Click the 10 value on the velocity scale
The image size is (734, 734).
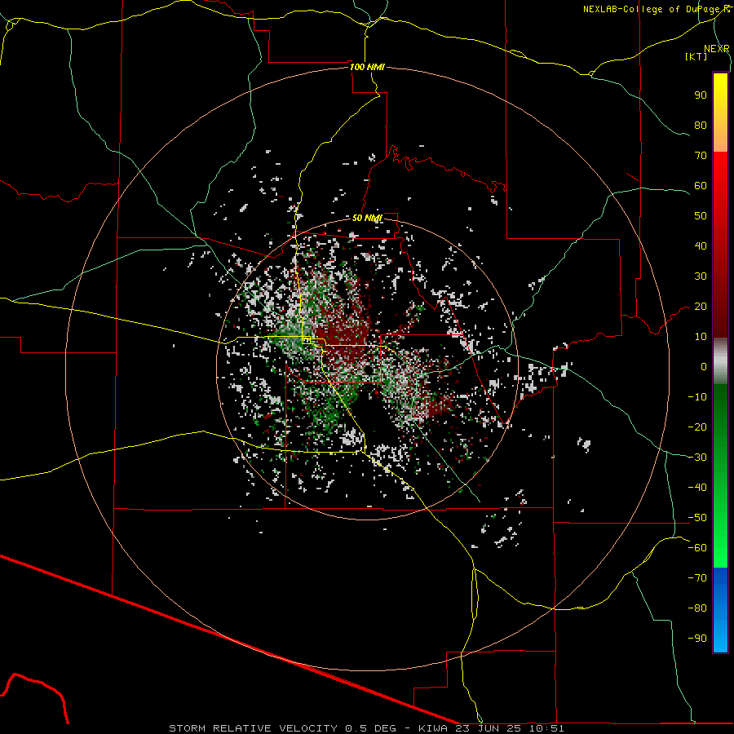tap(701, 337)
